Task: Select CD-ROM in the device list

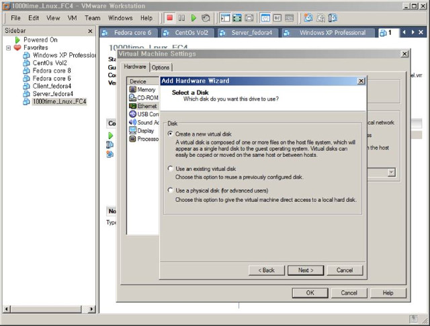Action: point(143,98)
